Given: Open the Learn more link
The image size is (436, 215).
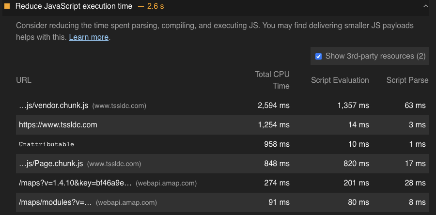Looking at the screenshot, I should [89, 37].
